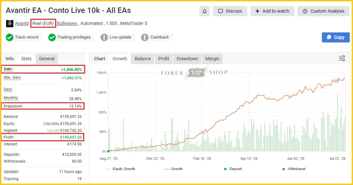Viewport: 353px width, 185px height.
Task: Click the Trading privileges label
Action: (x=74, y=37)
